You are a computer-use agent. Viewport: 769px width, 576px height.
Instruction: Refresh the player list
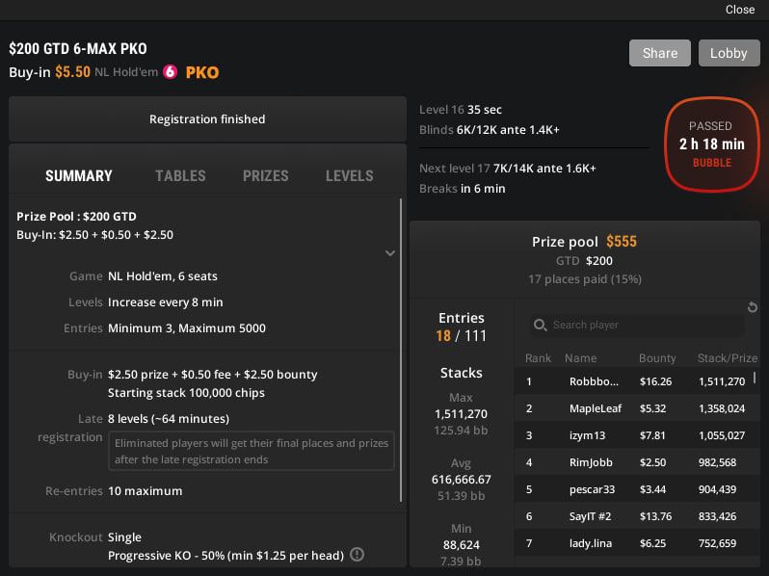pos(753,307)
